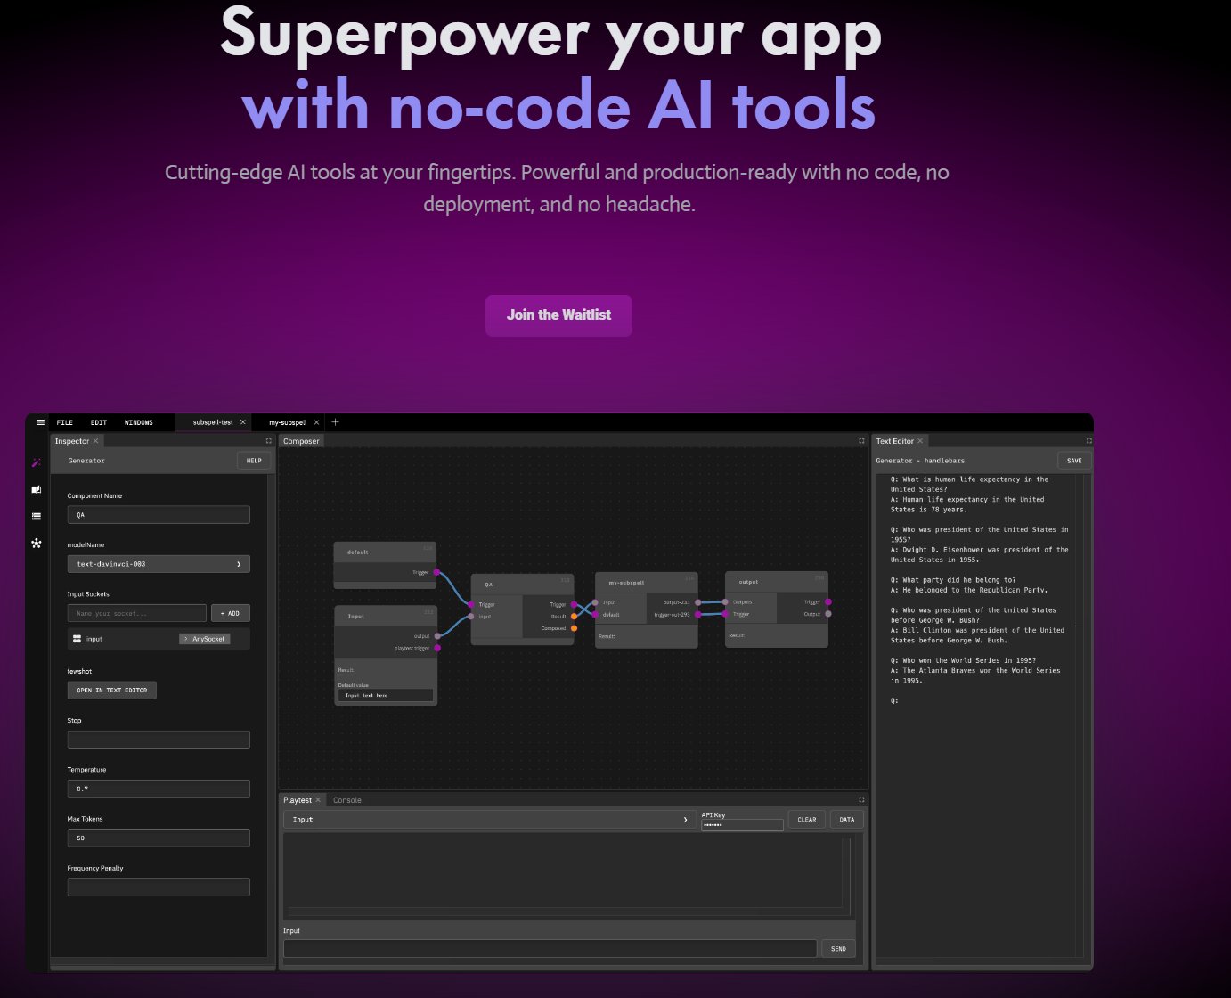
Task: Add a new spell tab with plus icon
Action: [x=335, y=422]
